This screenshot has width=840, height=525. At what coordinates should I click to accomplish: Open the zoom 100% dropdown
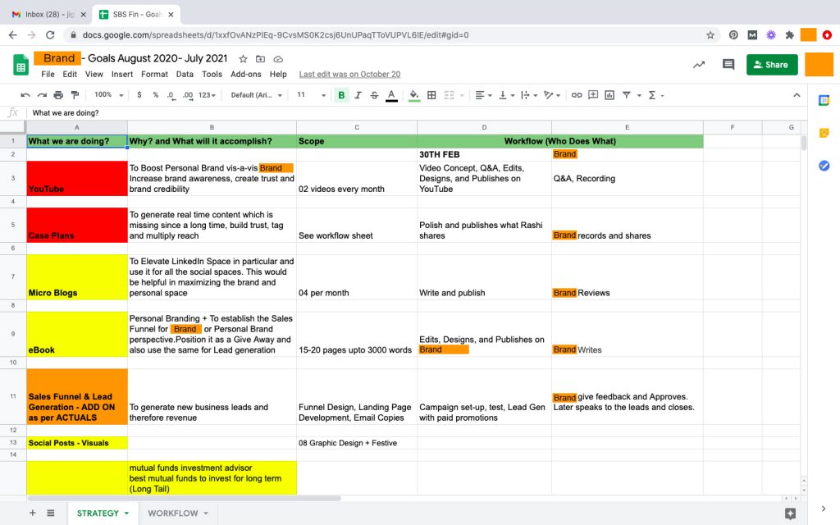click(107, 95)
